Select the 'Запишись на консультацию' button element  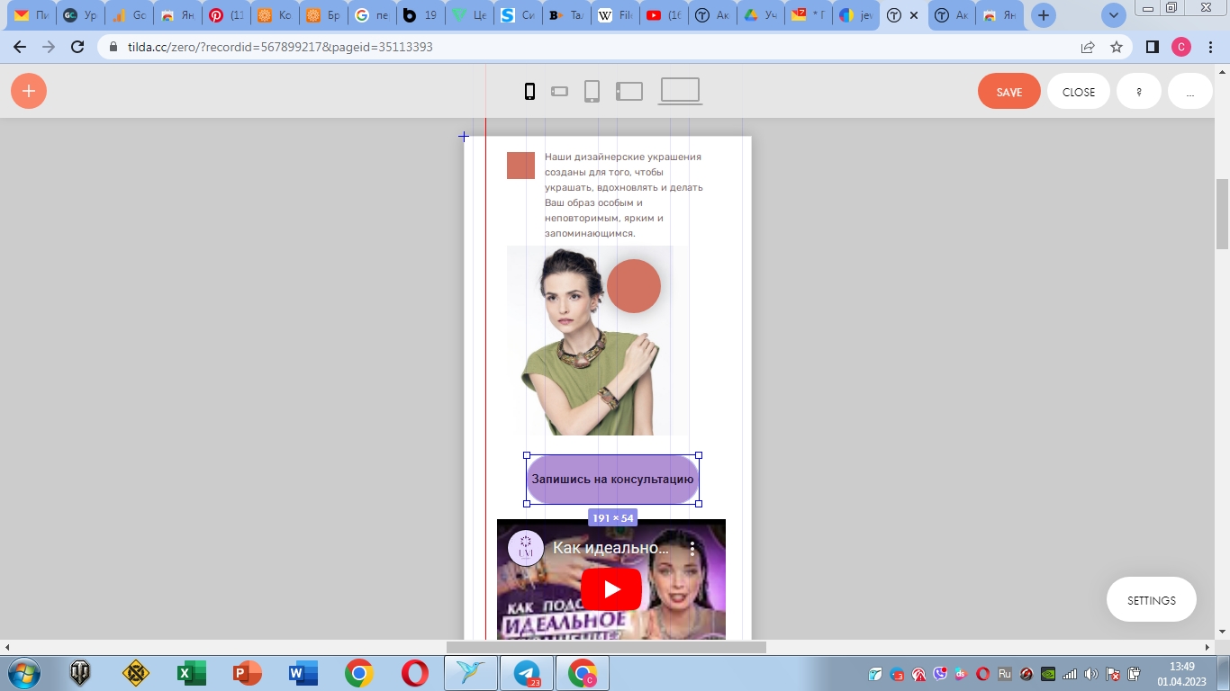point(612,480)
